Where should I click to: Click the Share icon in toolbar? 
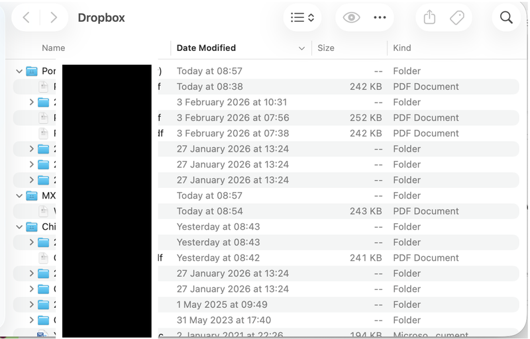(x=429, y=18)
